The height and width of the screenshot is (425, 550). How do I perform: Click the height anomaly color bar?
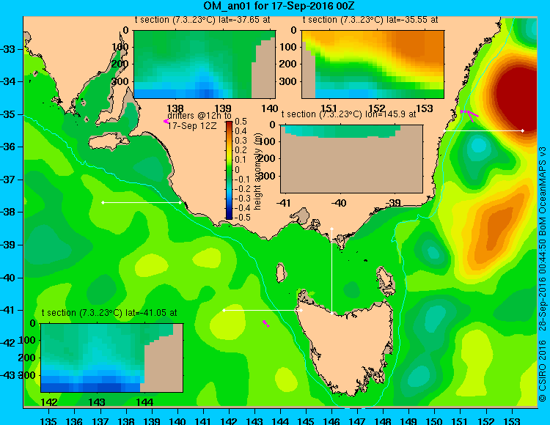[x=229, y=170]
